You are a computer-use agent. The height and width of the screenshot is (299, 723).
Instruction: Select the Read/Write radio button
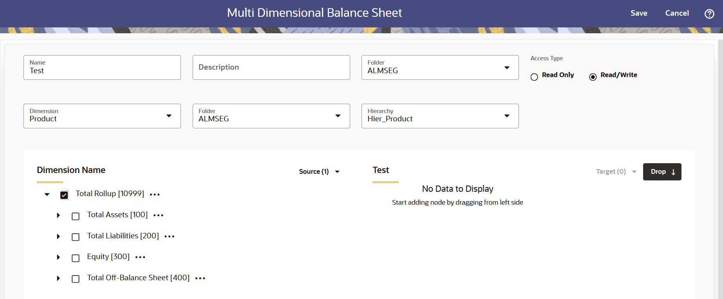593,77
